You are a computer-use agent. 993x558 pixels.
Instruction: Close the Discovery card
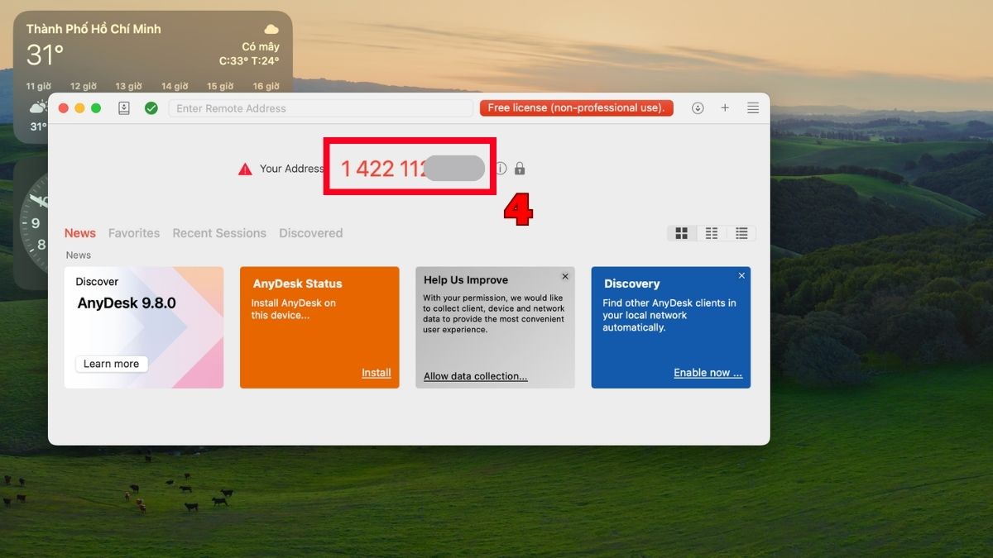tap(741, 275)
